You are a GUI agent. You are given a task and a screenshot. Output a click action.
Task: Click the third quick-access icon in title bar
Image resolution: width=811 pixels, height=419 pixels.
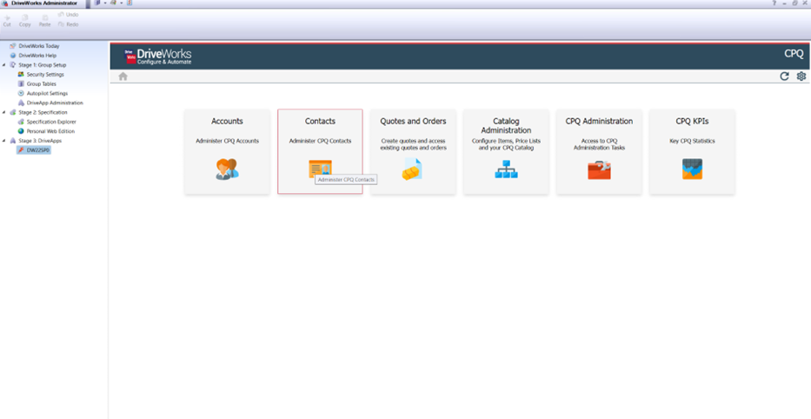[130, 3]
